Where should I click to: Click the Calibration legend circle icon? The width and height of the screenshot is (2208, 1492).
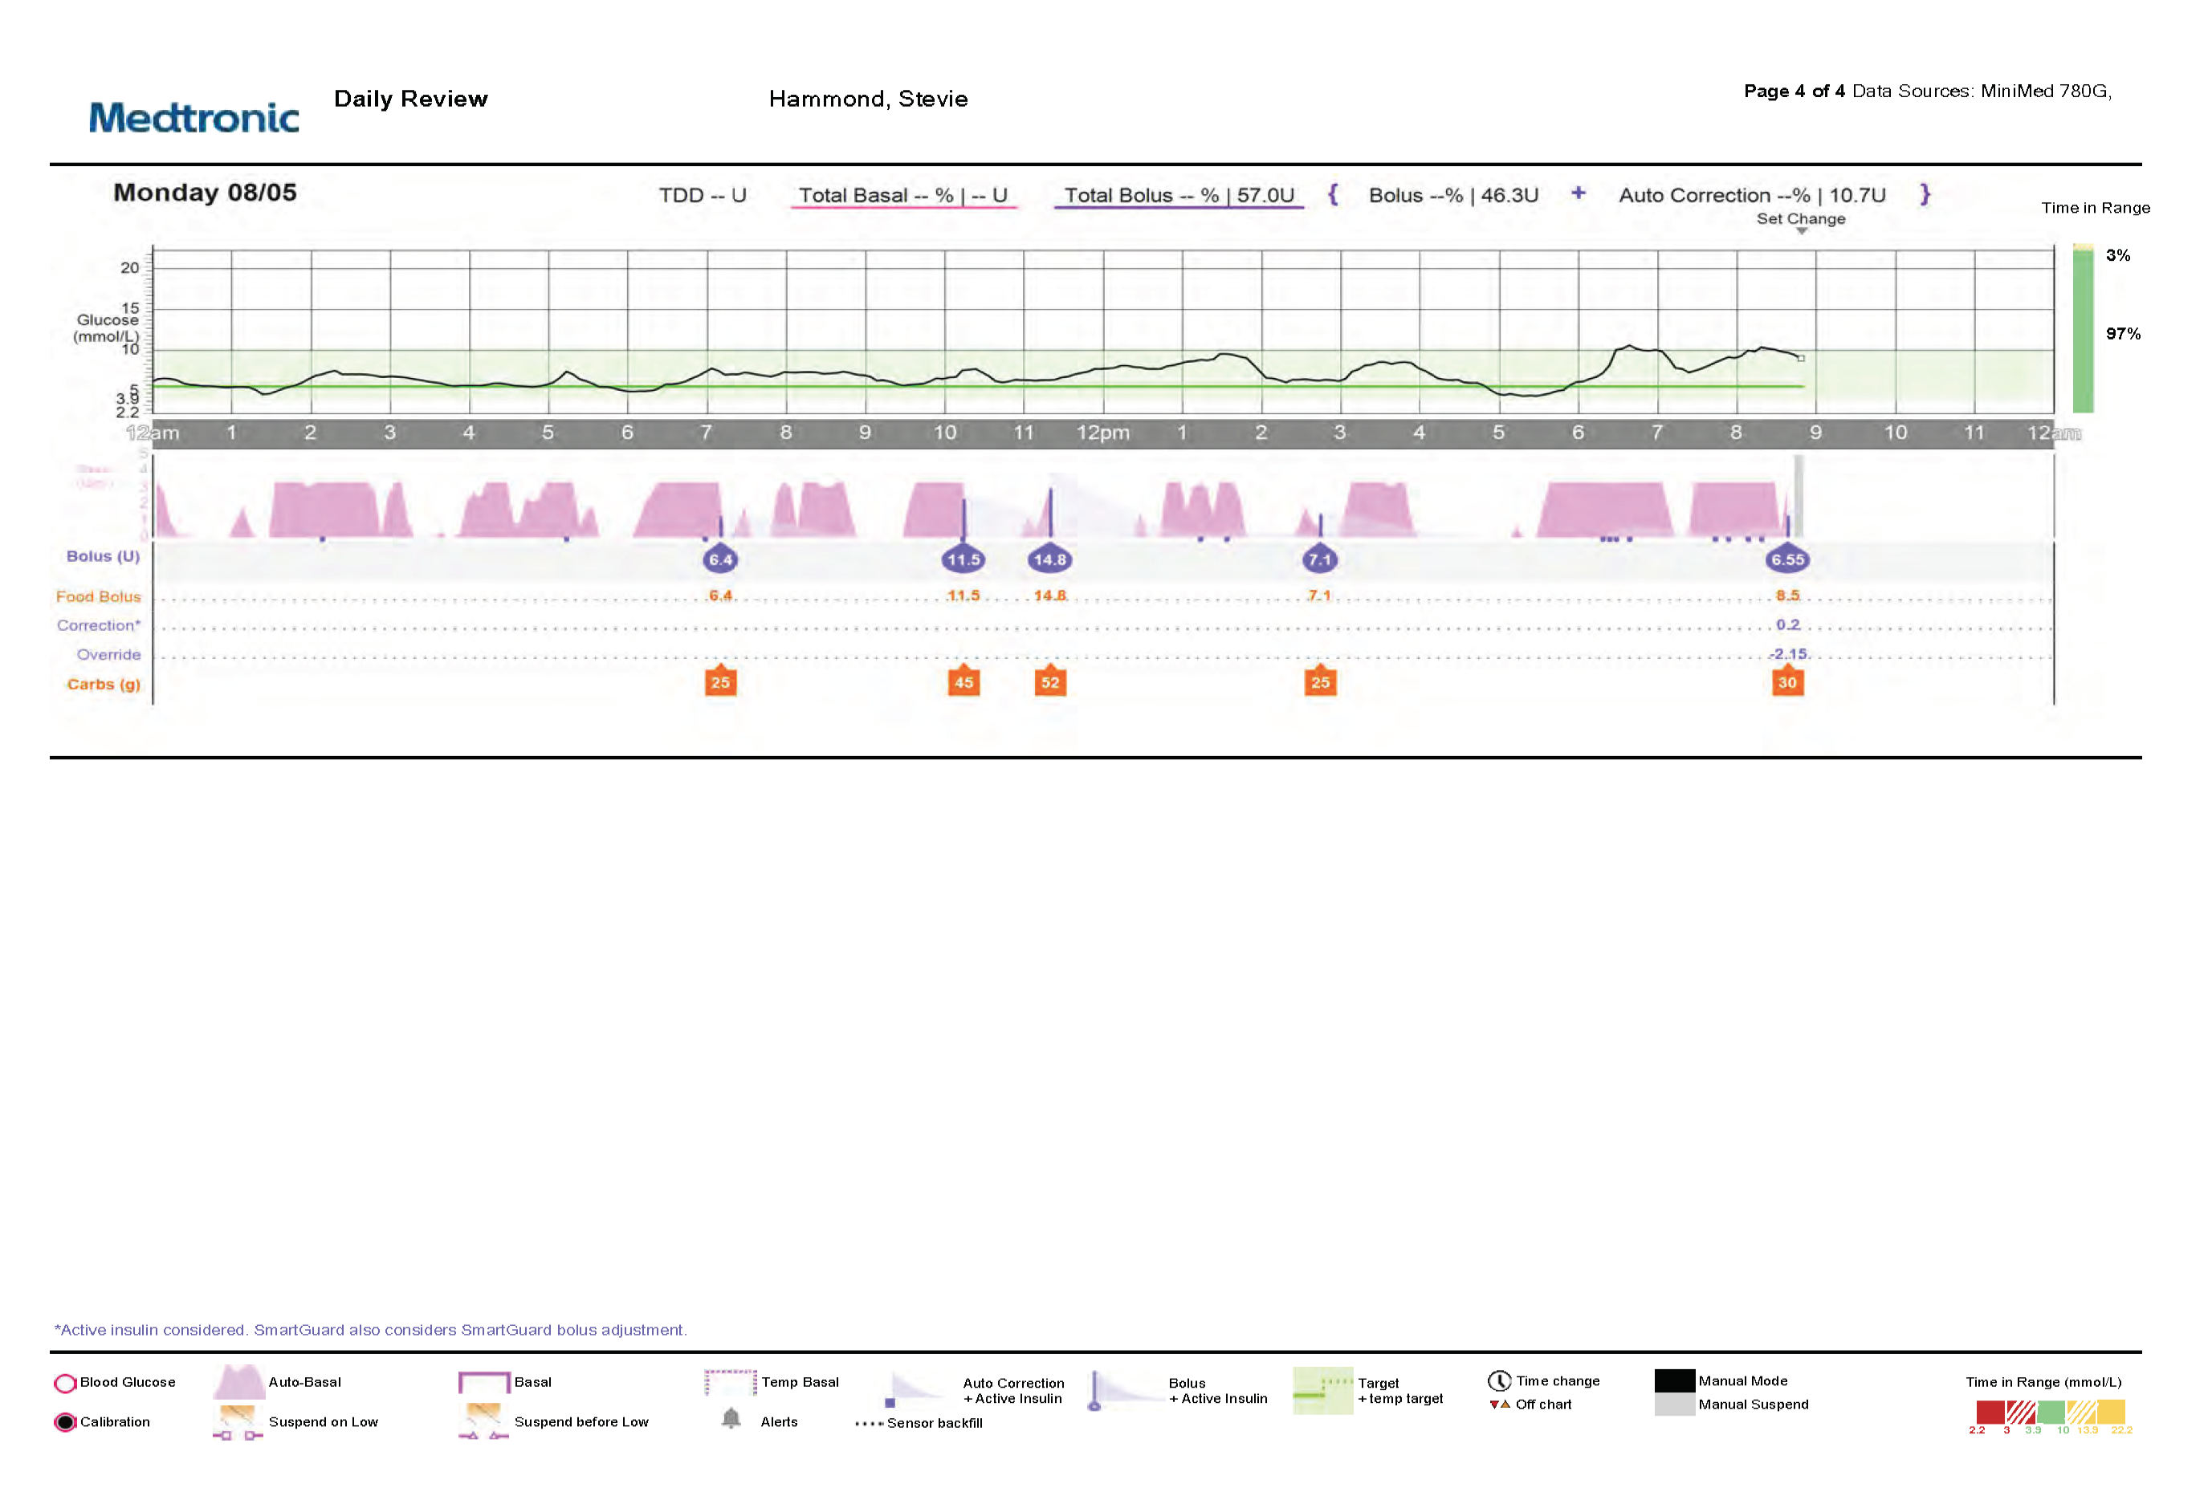tap(64, 1421)
